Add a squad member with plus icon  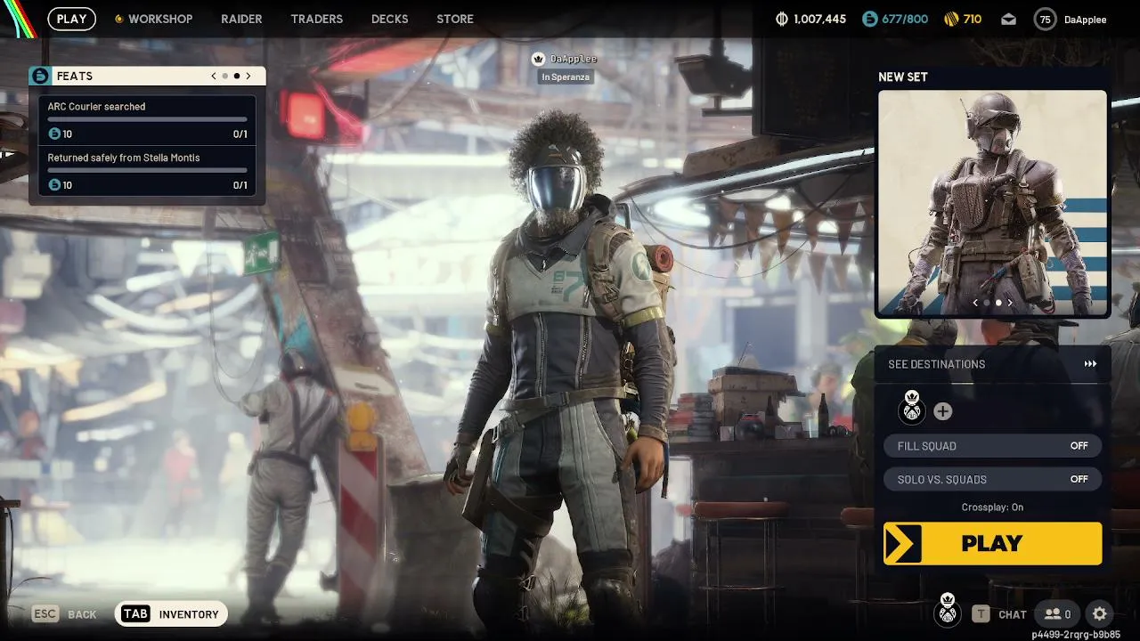click(942, 411)
